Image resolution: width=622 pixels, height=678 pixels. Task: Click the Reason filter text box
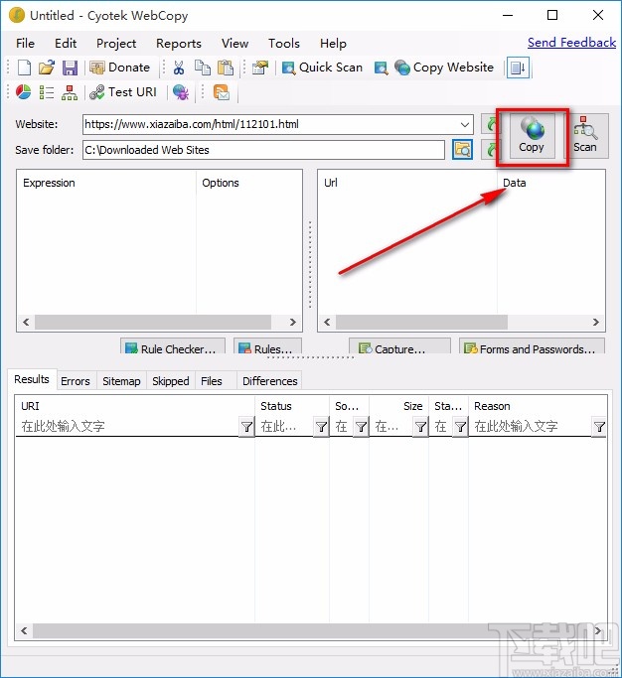point(532,427)
